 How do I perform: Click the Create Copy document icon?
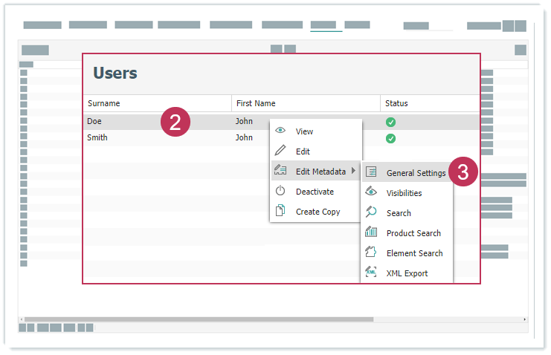[280, 211]
